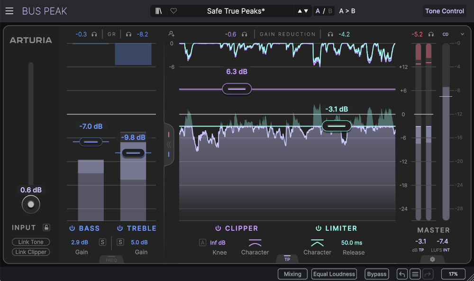Open the settings gear below the Master meters
The image size is (474, 281).
(432, 259)
